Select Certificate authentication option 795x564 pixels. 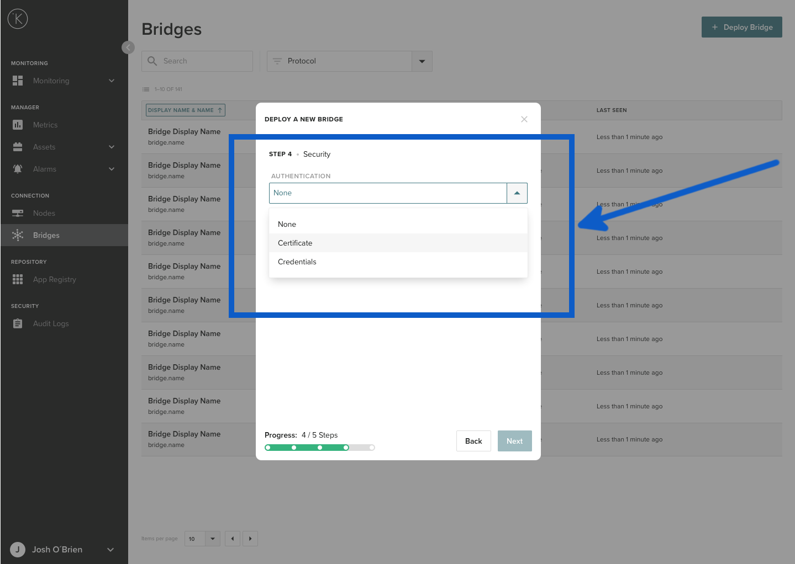pos(295,243)
